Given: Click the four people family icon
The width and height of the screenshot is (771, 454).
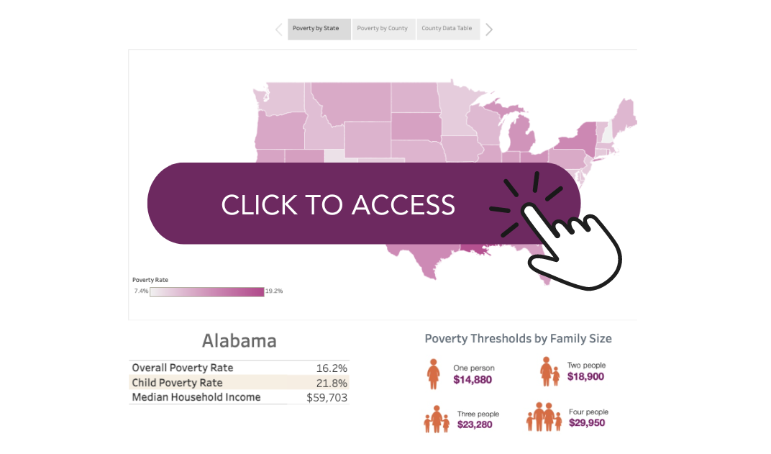Looking at the screenshot, I should (x=545, y=417).
